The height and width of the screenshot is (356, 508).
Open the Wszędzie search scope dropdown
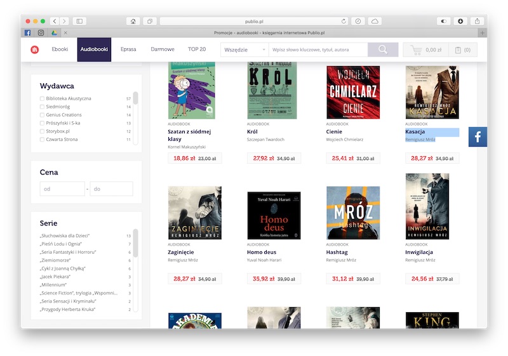[244, 49]
